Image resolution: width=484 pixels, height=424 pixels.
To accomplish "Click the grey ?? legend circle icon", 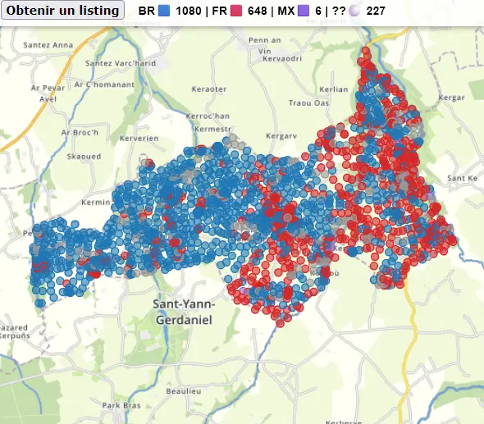I will pyautogui.click(x=354, y=11).
